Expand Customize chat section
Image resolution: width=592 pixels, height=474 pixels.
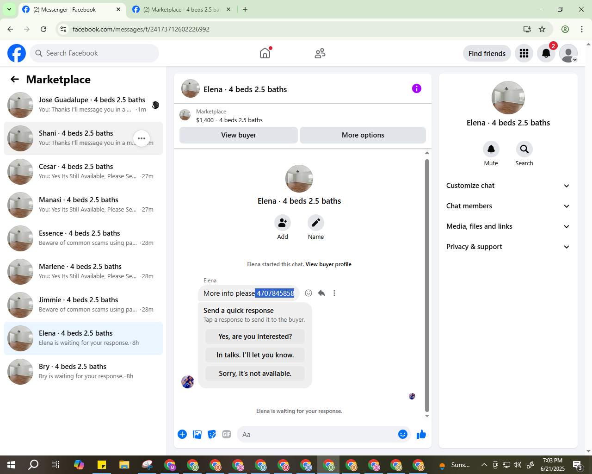click(508, 186)
